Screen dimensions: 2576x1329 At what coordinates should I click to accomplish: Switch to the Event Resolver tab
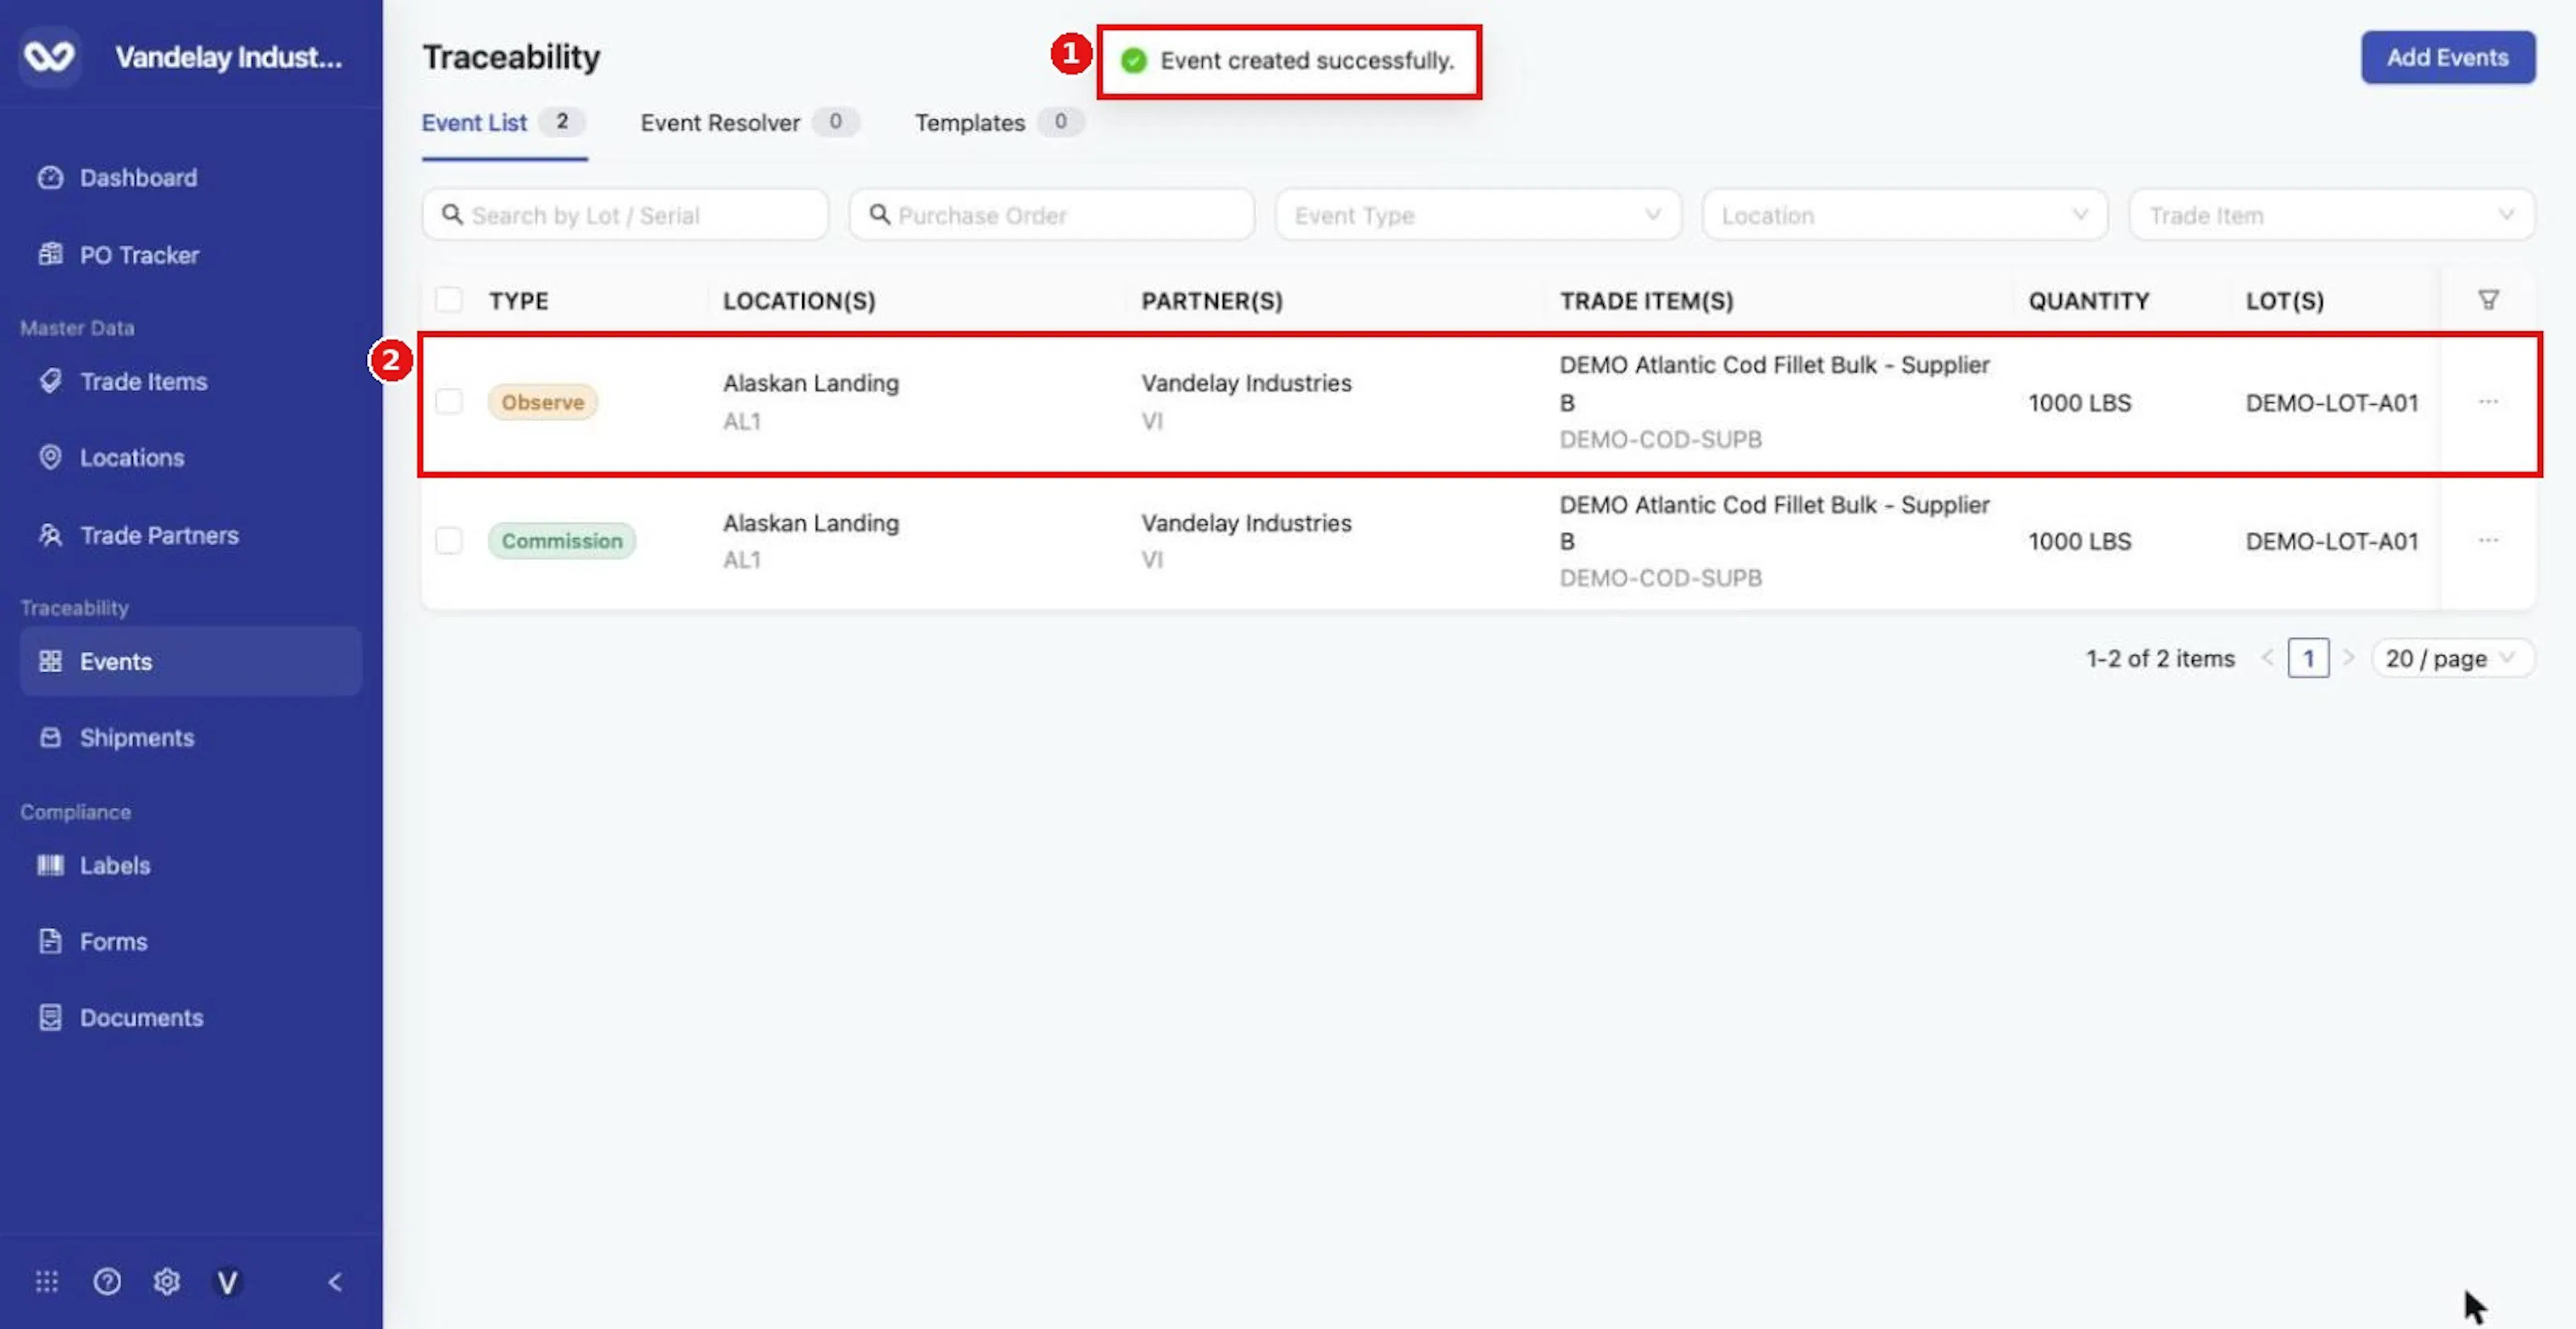(749, 123)
